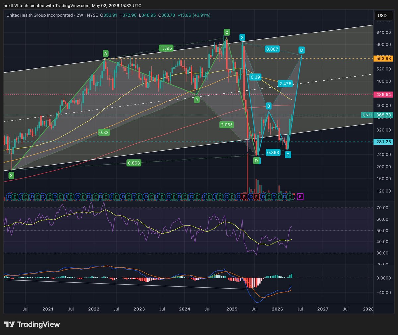Click 640.00 on the price axis
398x335 pixels.
[384, 32]
